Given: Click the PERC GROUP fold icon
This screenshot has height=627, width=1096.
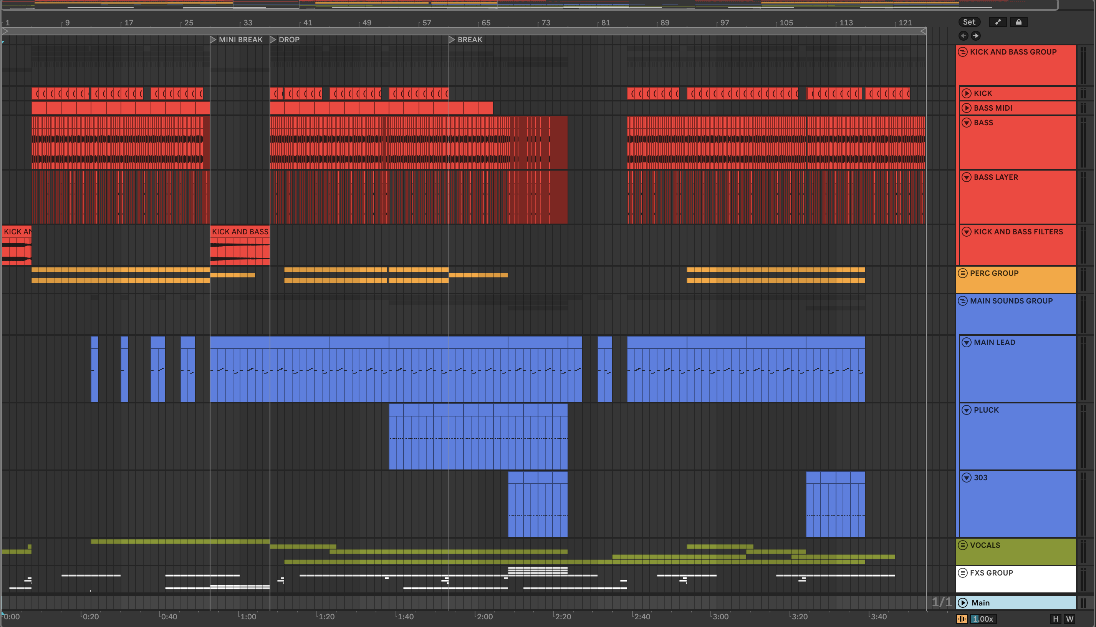Looking at the screenshot, I should [963, 273].
